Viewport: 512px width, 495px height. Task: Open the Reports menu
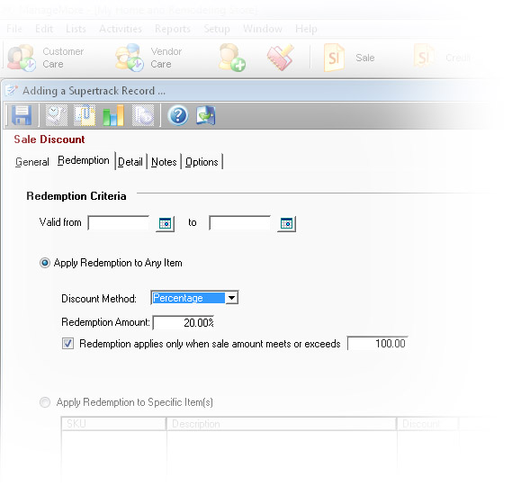coord(173,29)
